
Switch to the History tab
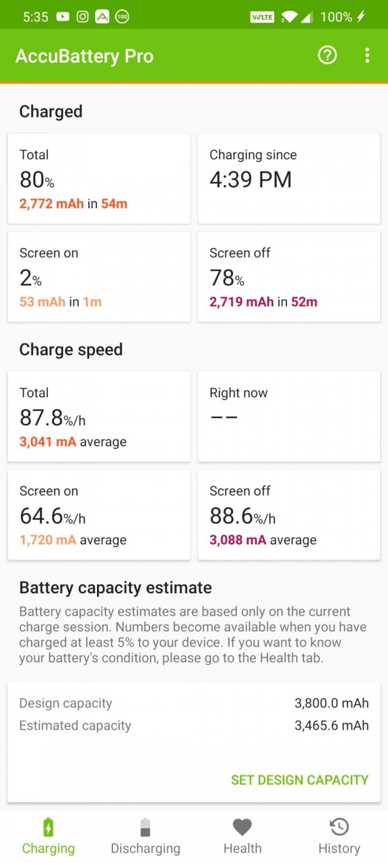click(339, 837)
